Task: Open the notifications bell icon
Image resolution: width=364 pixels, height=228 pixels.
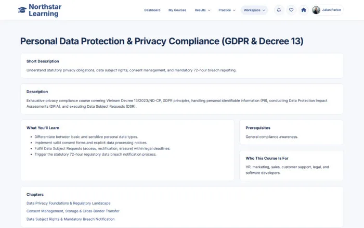Action: coord(279,10)
